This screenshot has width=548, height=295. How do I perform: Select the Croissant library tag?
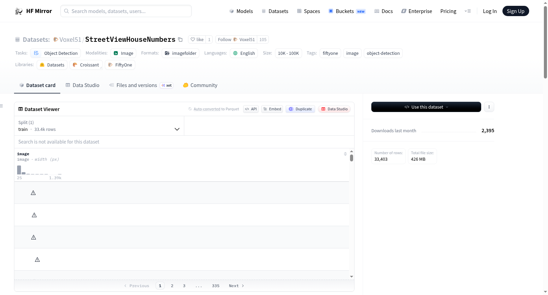click(x=86, y=65)
